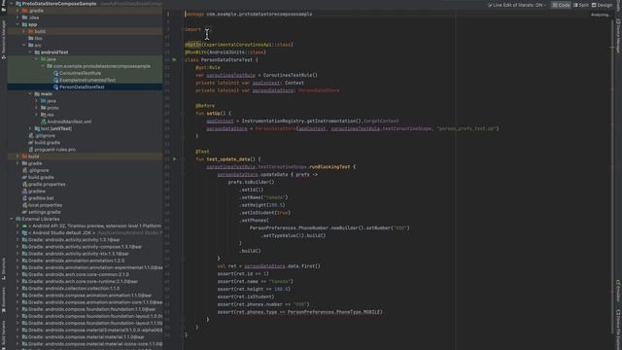Open the Device Manager side panel

pos(618,37)
